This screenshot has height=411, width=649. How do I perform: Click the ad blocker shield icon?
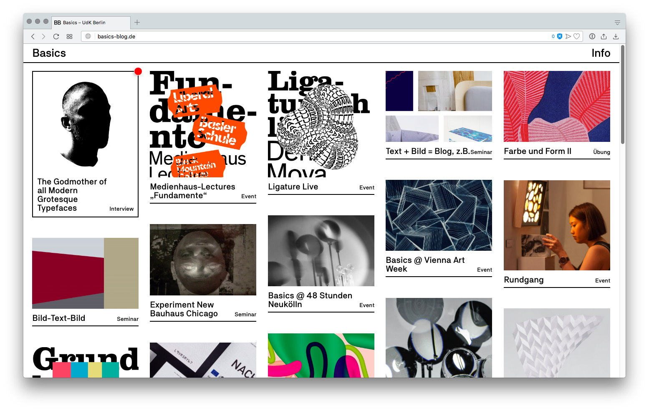(560, 36)
